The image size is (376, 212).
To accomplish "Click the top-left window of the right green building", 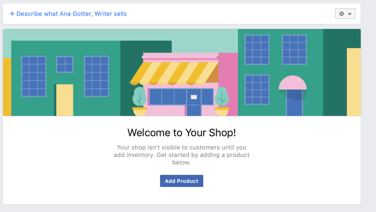I will (257, 50).
